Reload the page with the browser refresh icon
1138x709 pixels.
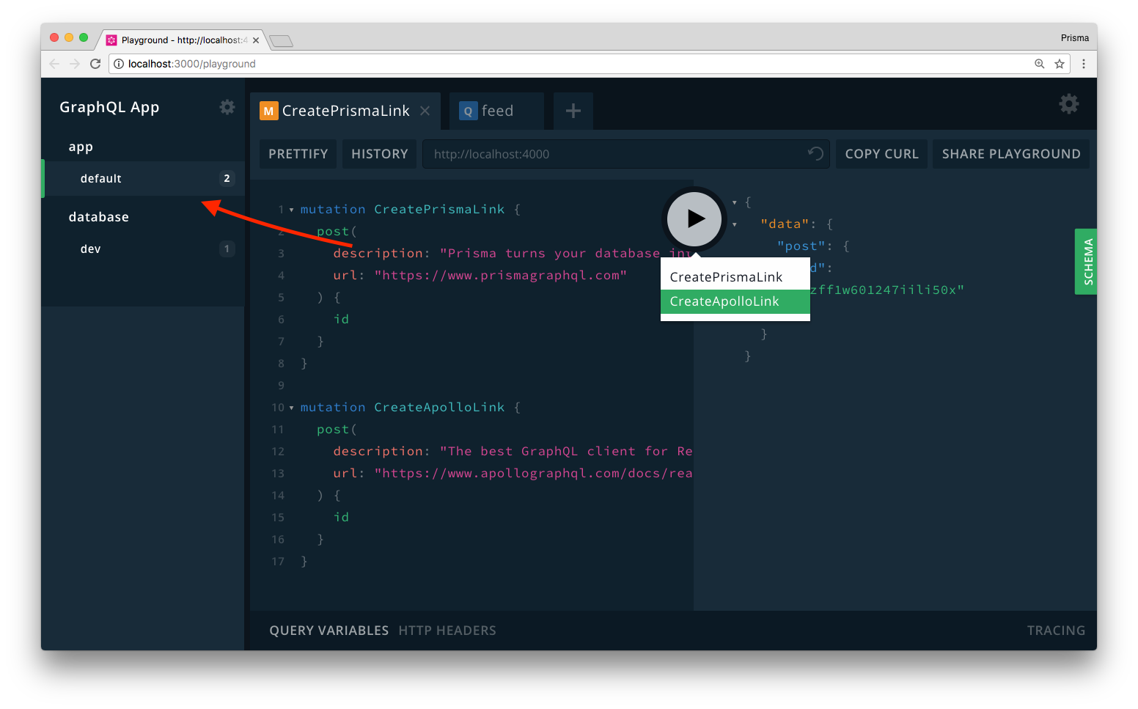tap(95, 64)
